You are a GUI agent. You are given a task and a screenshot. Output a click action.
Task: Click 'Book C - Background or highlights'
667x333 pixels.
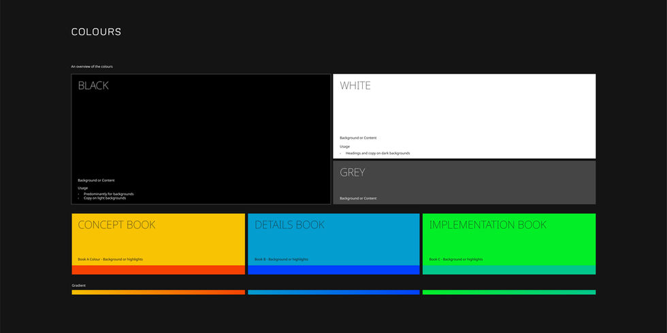pyautogui.click(x=456, y=259)
